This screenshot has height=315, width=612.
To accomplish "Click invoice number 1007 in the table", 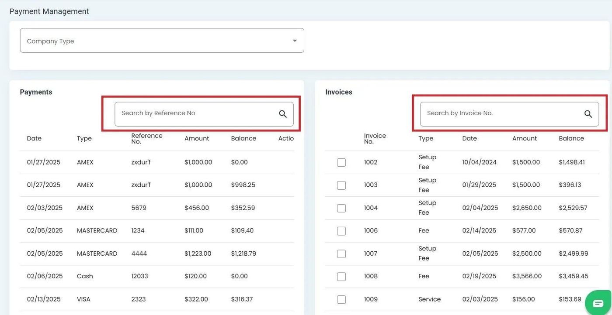I will [370, 253].
